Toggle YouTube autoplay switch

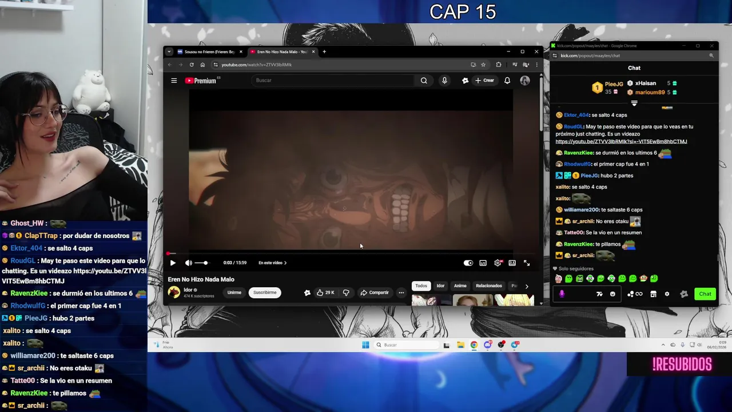pyautogui.click(x=468, y=263)
